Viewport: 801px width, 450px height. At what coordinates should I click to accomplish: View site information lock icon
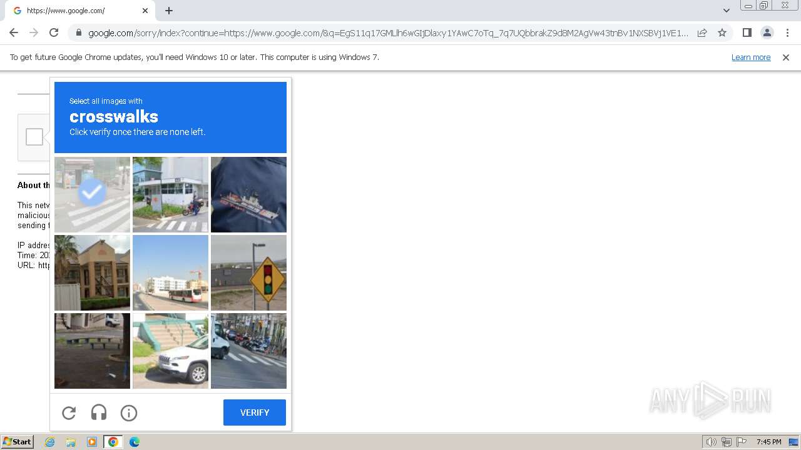click(x=79, y=33)
